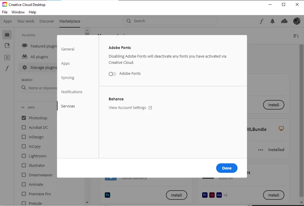Open the Help menu
Viewport: 304px width, 206px height.
[x=32, y=12]
